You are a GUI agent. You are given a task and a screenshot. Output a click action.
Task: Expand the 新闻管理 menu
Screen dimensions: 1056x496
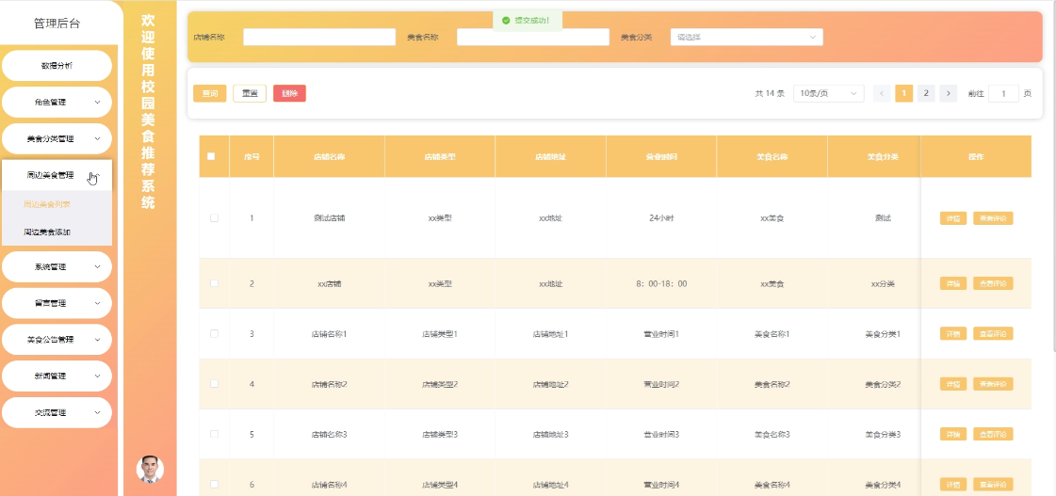(x=57, y=376)
